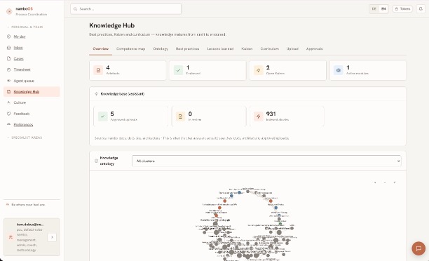Switch to the Kaizen tab
Image resolution: width=429 pixels, height=261 pixels.
247,48
